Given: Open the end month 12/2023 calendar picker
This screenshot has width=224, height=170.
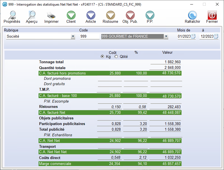Looking at the screenshot, I should coord(216,36).
